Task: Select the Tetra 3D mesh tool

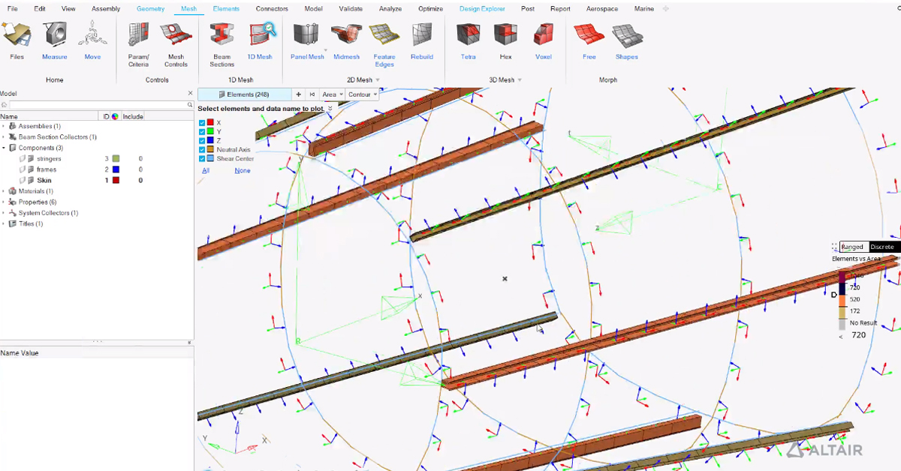Action: [x=469, y=40]
